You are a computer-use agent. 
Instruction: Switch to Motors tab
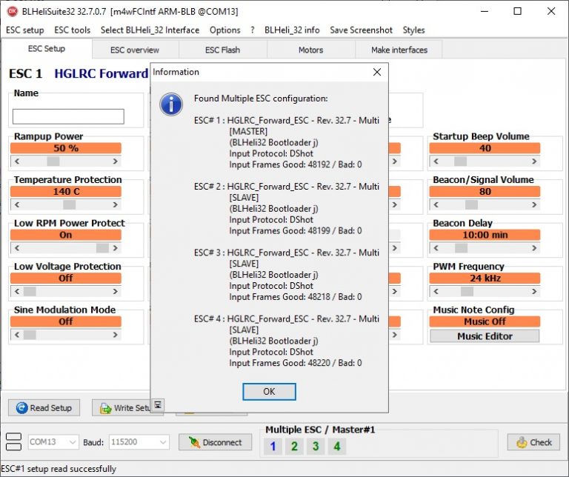point(310,50)
